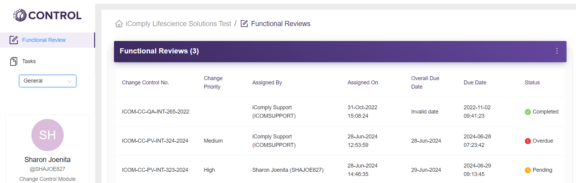This screenshot has width=576, height=183.
Task: Click the Tasks clipboard icon
Action: 14,61
